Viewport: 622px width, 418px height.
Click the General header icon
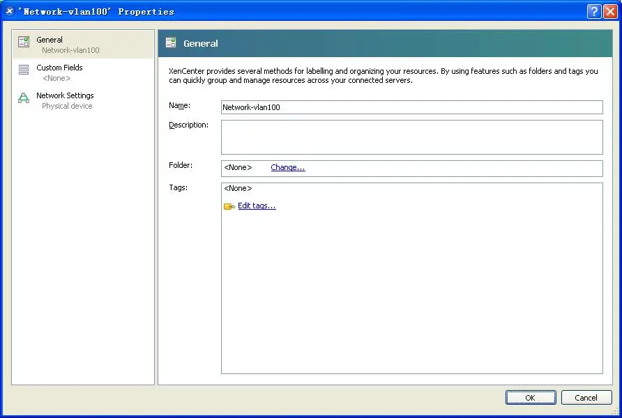coord(171,42)
